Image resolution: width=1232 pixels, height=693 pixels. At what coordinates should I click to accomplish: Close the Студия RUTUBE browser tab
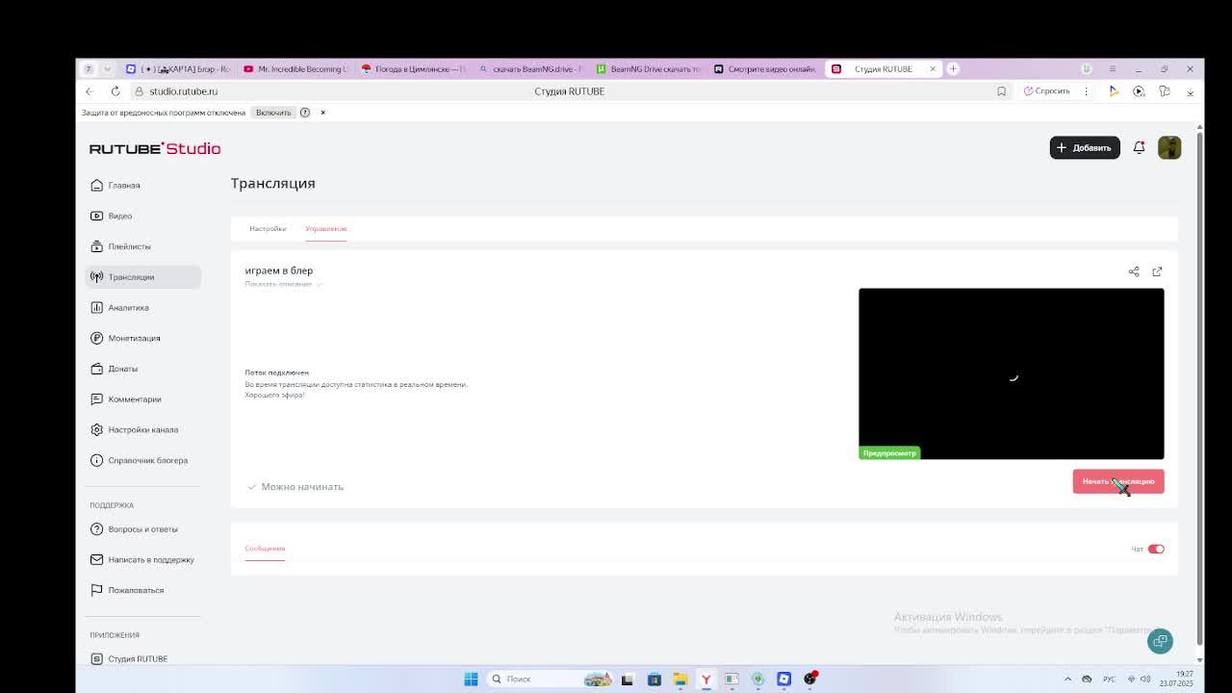point(932,68)
